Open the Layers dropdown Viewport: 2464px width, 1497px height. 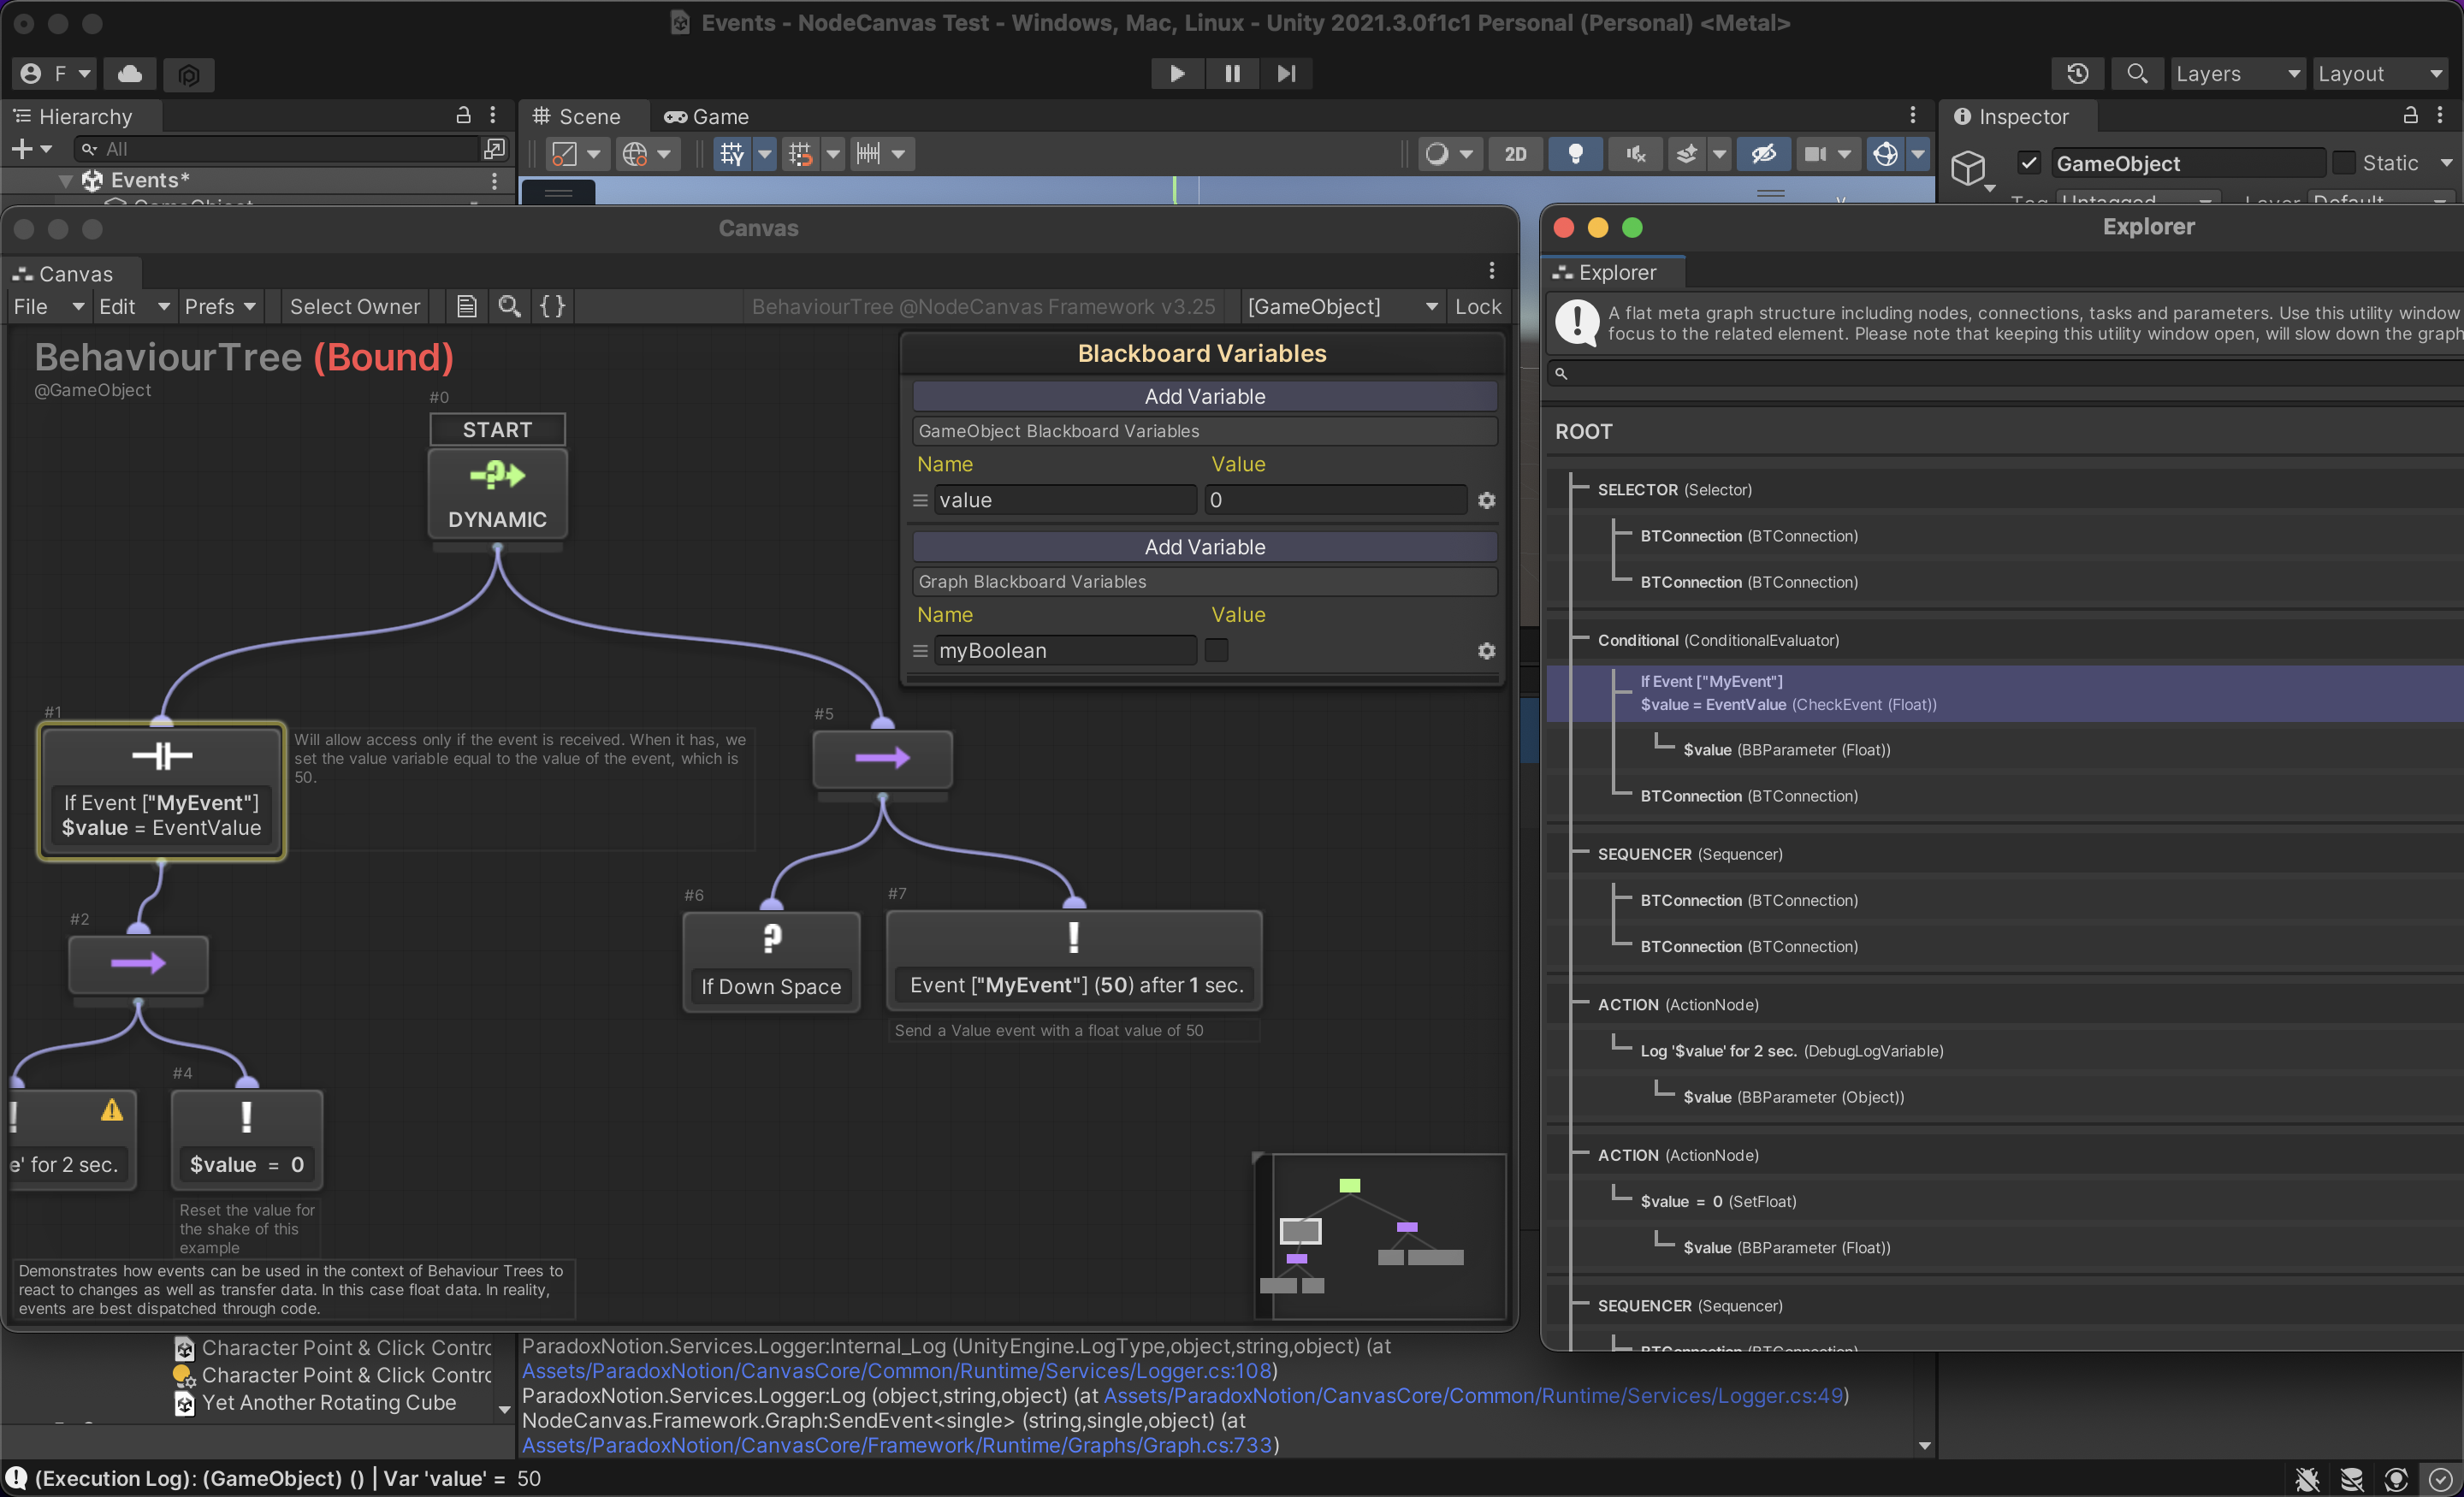[2237, 73]
